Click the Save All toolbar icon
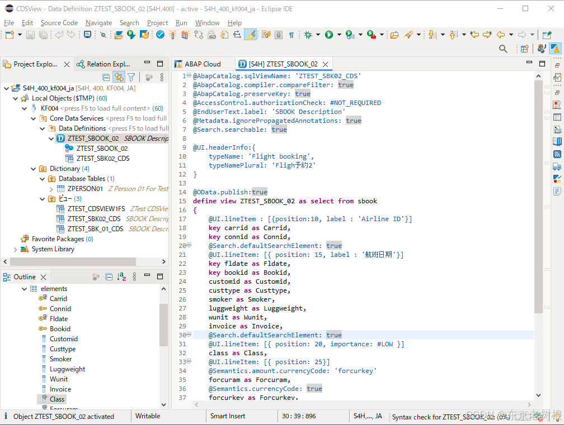 tap(43, 35)
